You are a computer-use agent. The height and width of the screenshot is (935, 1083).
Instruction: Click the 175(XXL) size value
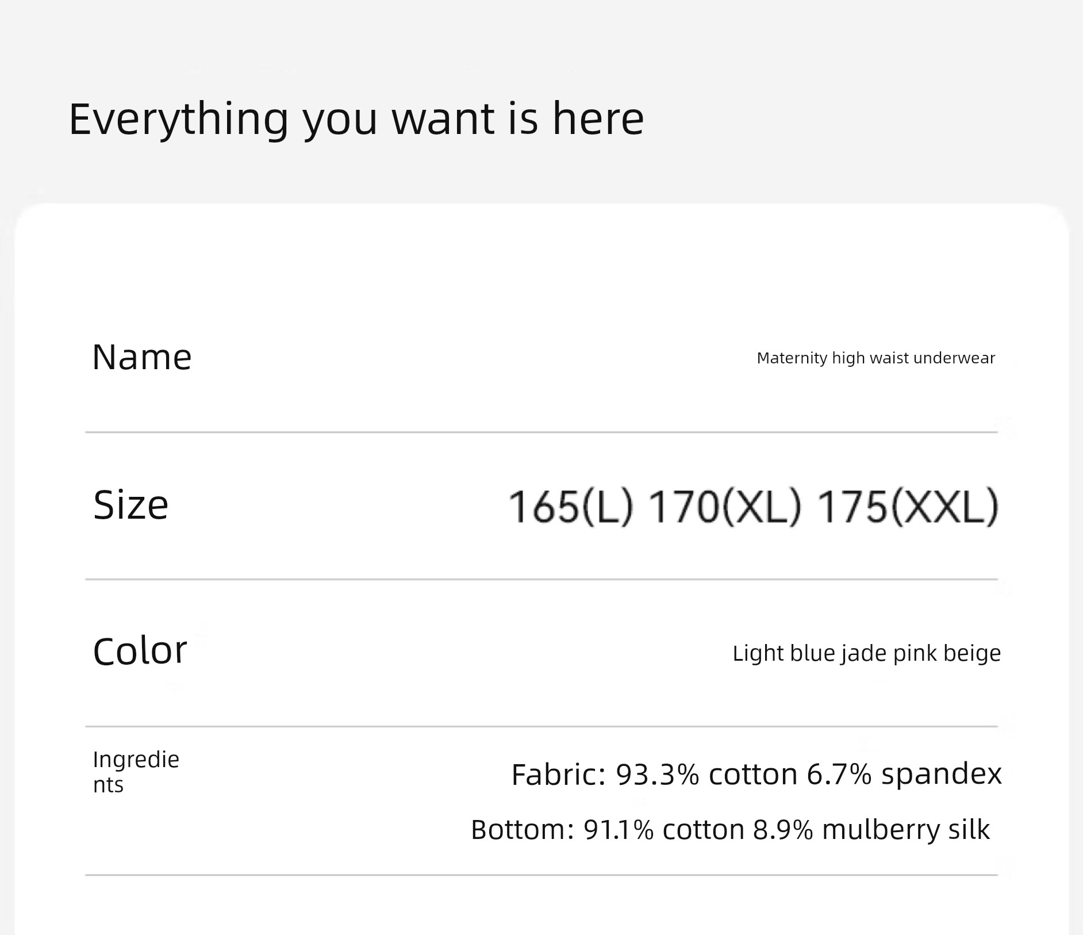click(908, 507)
